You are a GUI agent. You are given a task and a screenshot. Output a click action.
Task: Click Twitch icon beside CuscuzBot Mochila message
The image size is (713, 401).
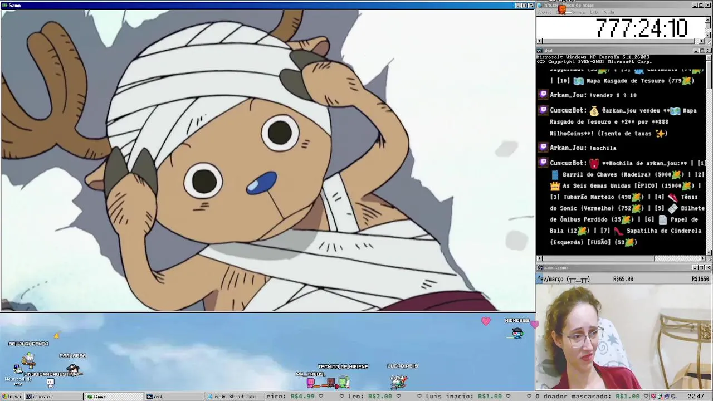544,163
